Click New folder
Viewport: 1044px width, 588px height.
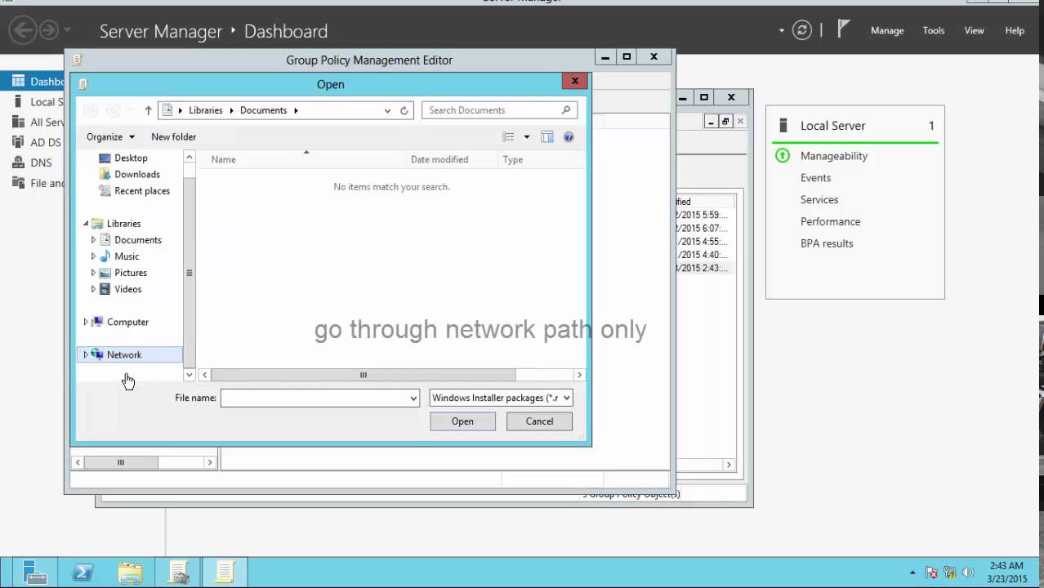point(173,137)
